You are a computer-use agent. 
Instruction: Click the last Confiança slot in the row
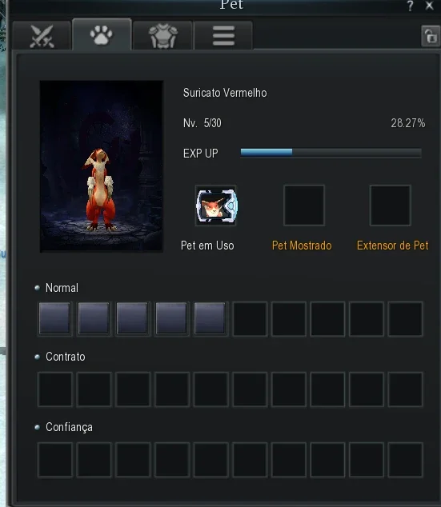pos(405,460)
